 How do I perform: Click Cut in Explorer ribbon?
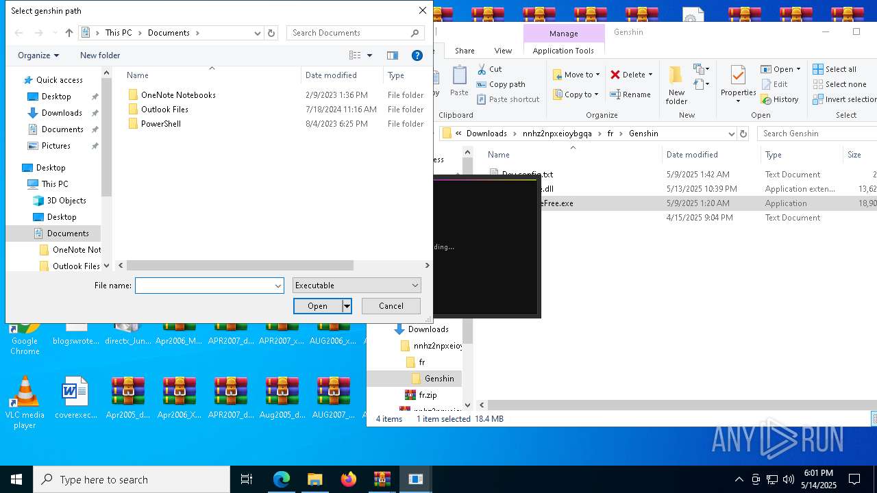pyautogui.click(x=489, y=69)
